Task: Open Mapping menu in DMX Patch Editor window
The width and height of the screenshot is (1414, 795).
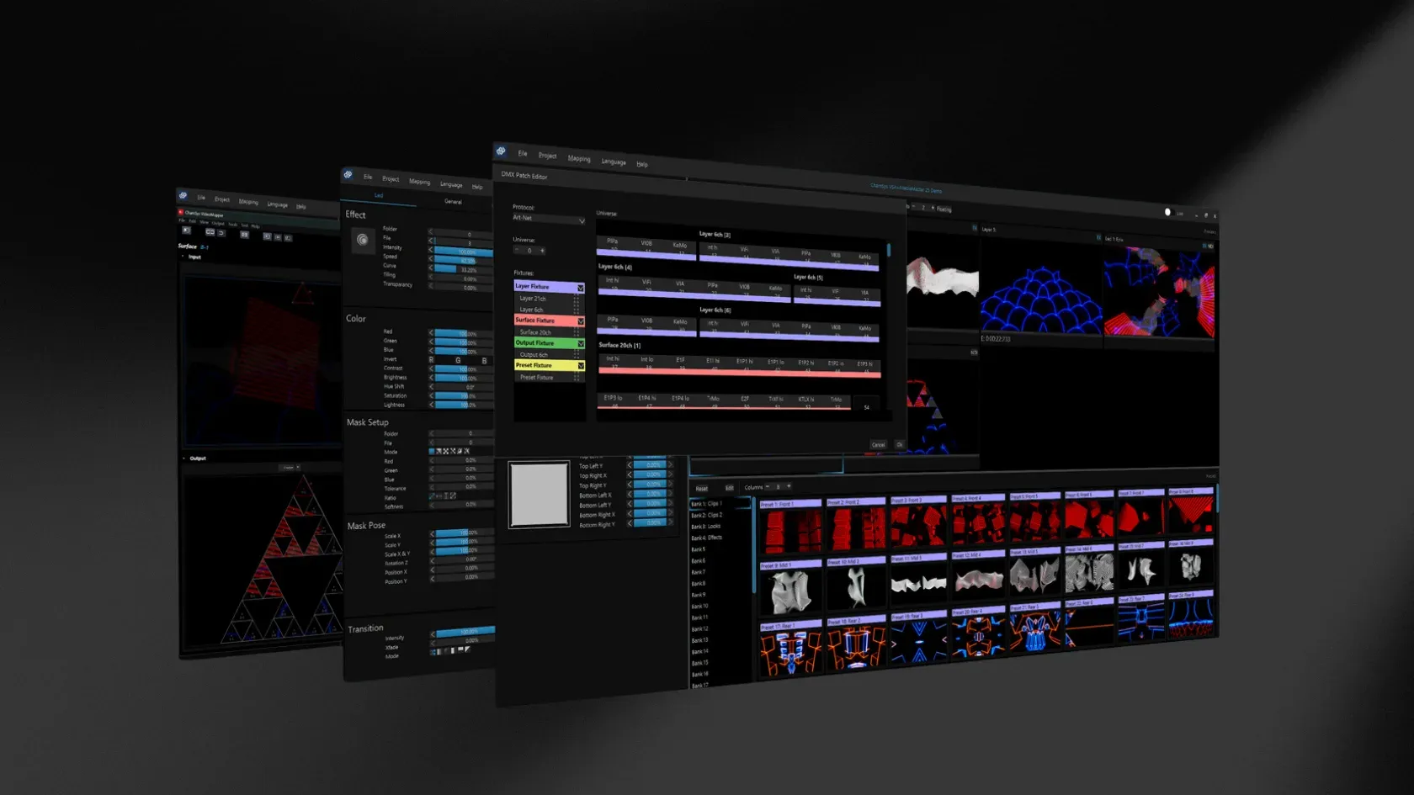Action: click(579, 158)
